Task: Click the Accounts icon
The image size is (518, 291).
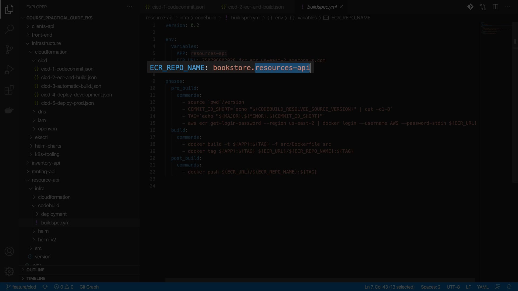Action: tap(9, 251)
